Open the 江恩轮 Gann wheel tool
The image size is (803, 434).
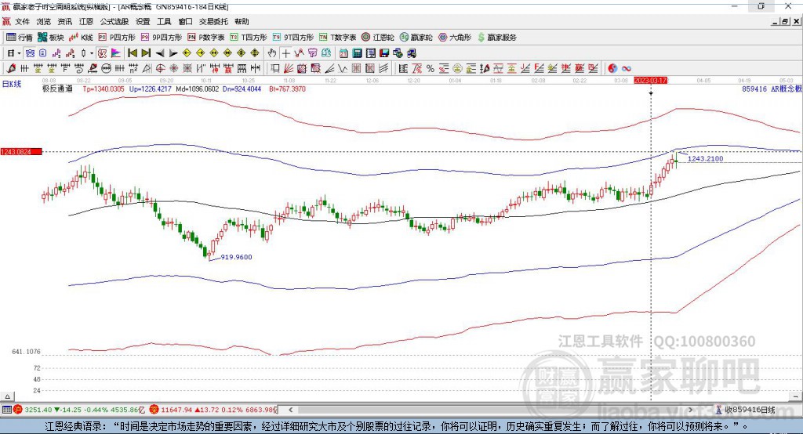pos(377,37)
